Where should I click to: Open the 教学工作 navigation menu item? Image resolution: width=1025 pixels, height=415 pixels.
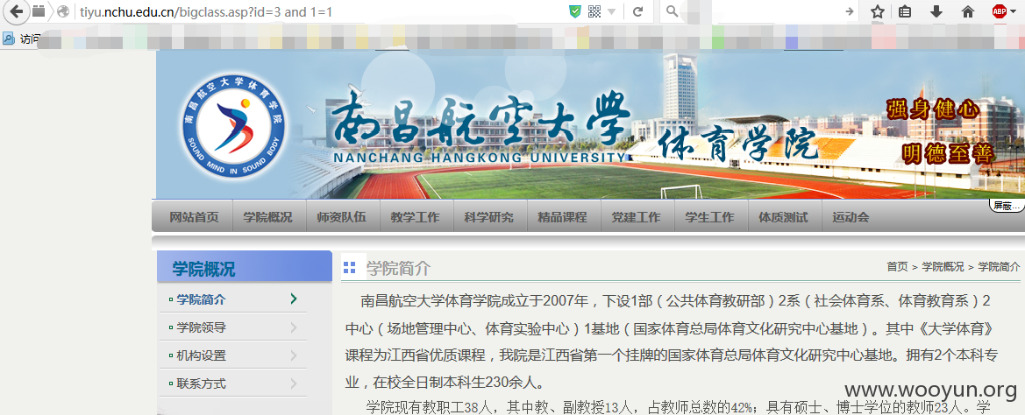click(x=415, y=217)
